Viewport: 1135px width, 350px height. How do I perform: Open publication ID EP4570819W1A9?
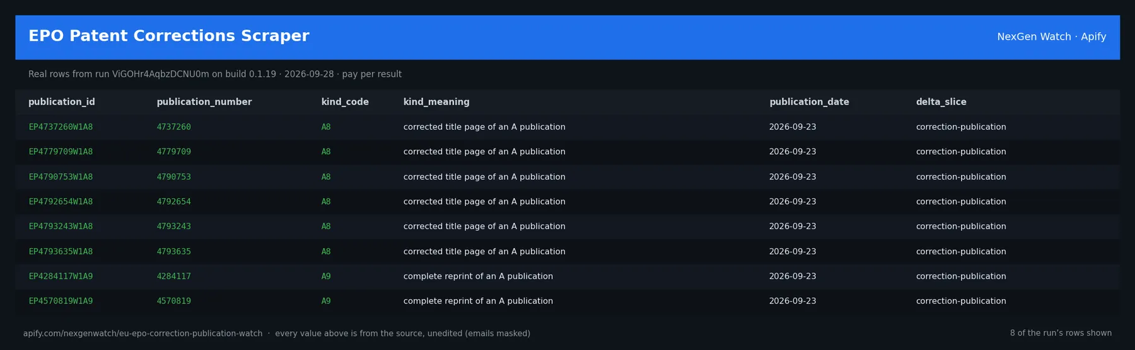61,302
